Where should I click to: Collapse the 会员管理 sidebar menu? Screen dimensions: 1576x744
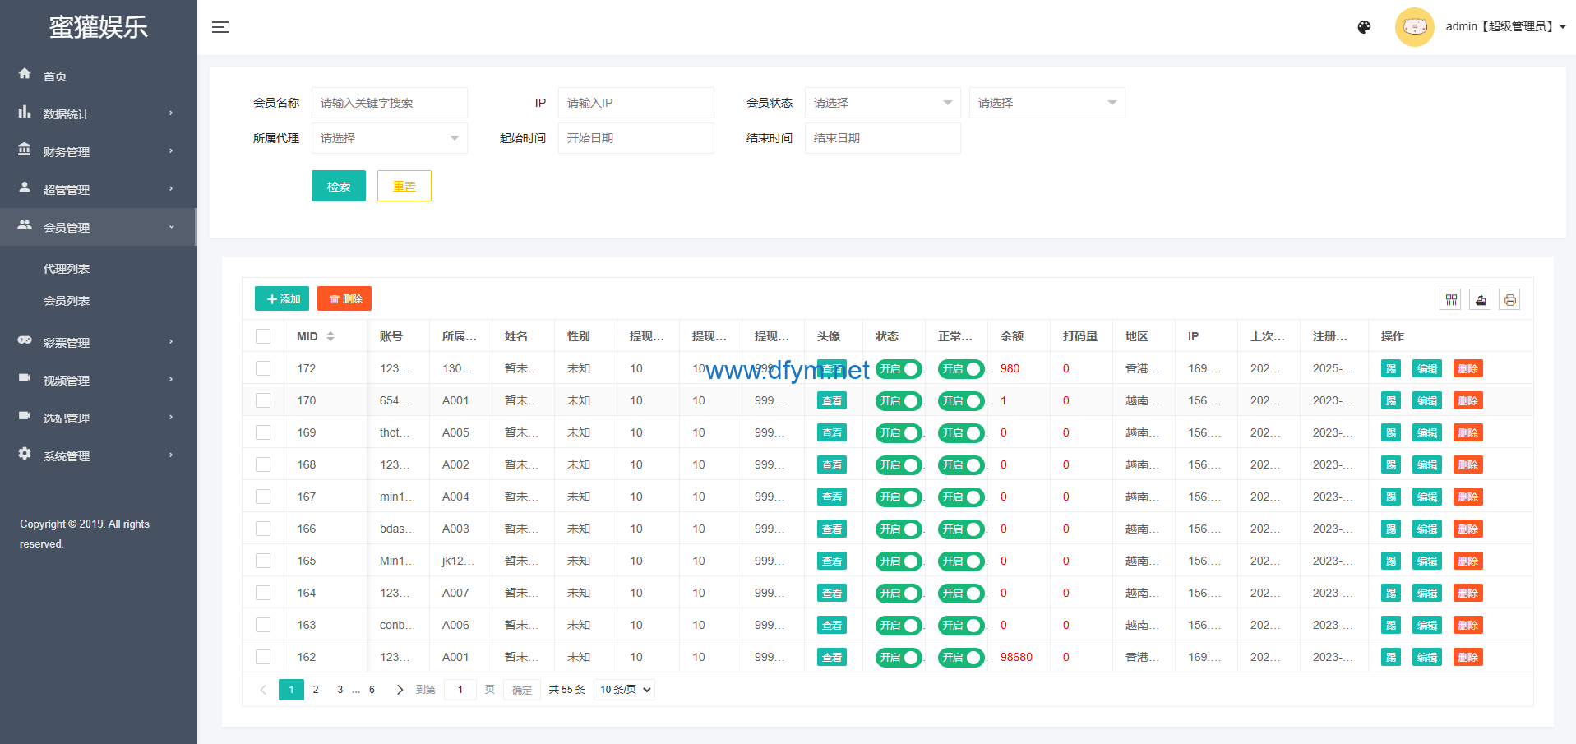click(99, 227)
